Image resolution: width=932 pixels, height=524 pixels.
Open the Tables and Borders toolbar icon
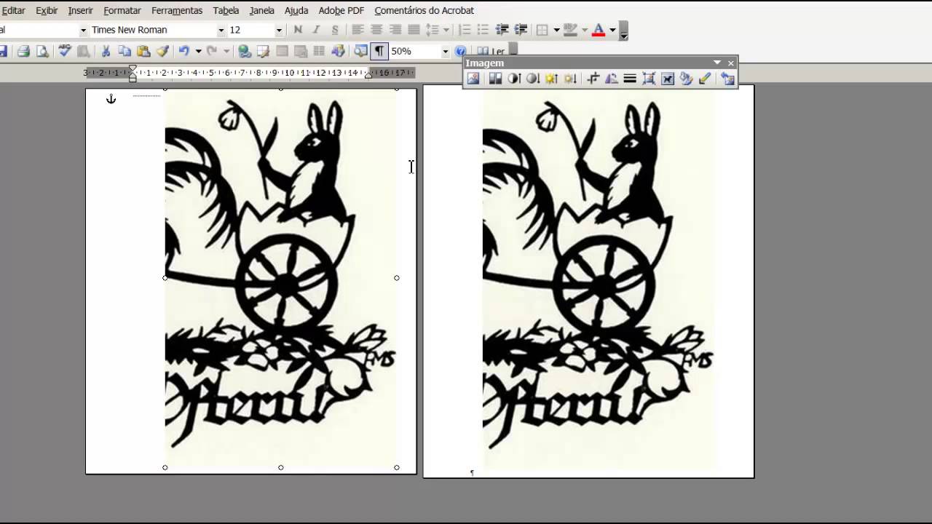click(264, 51)
